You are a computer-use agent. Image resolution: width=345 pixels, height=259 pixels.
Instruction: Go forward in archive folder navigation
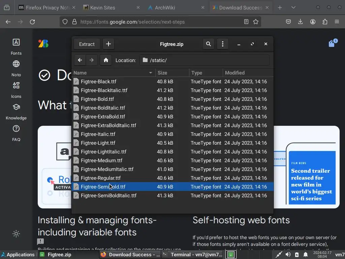92,60
